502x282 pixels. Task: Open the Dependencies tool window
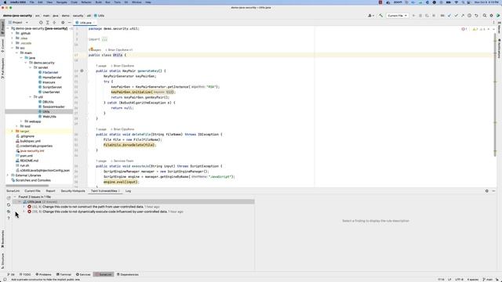(128, 274)
